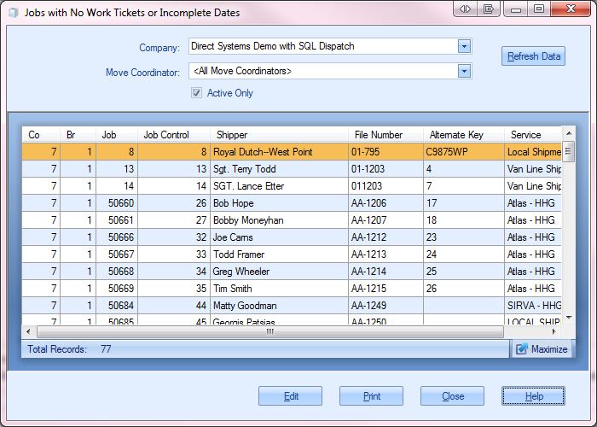Toggle the Active Only checkbox
The height and width of the screenshot is (427, 597).
197,93
